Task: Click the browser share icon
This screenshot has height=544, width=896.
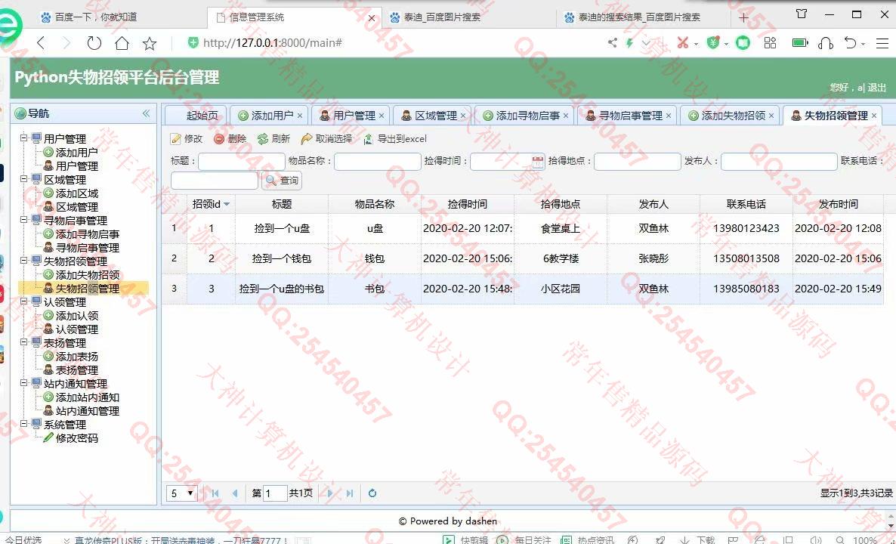Action: [x=612, y=43]
